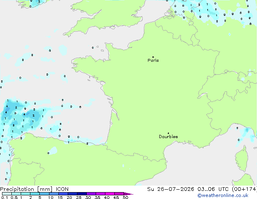
Task: Click the 'Precipitation [mm]' title text
Action: point(26,189)
